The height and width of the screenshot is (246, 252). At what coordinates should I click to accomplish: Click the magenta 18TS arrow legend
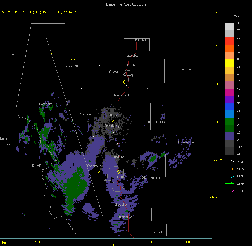coord(230,191)
